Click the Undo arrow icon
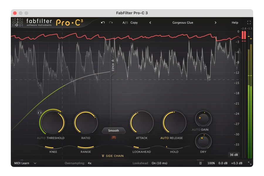 coord(103,22)
